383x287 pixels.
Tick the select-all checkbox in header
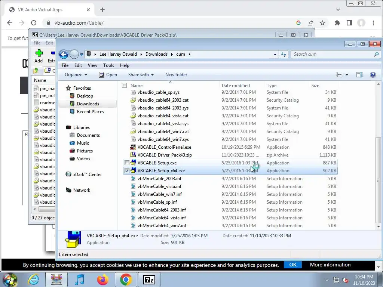pos(124,86)
